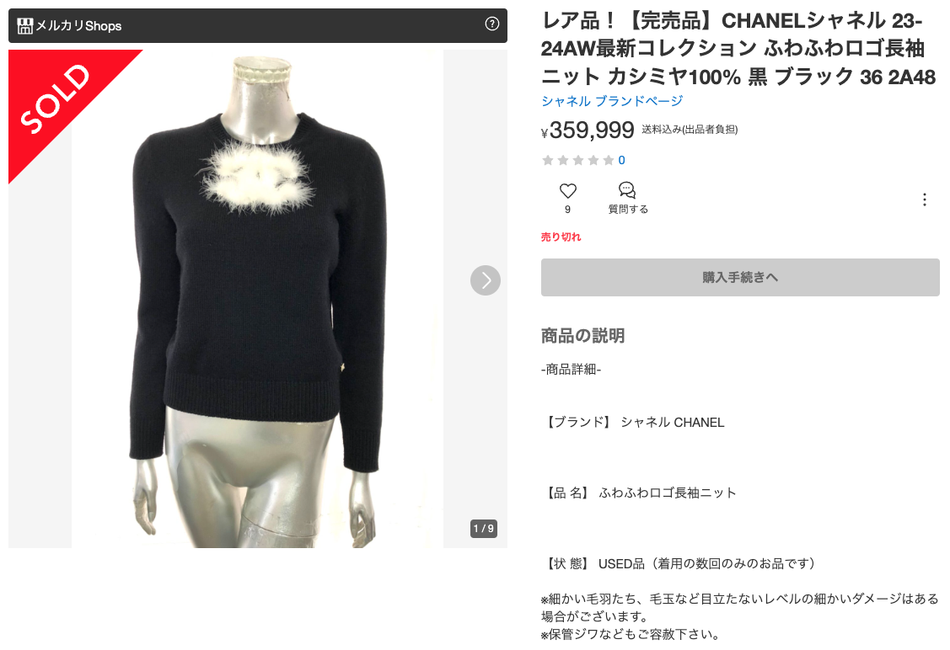Click the 商品の説明 section heading
This screenshot has width=950, height=650.
[582, 336]
